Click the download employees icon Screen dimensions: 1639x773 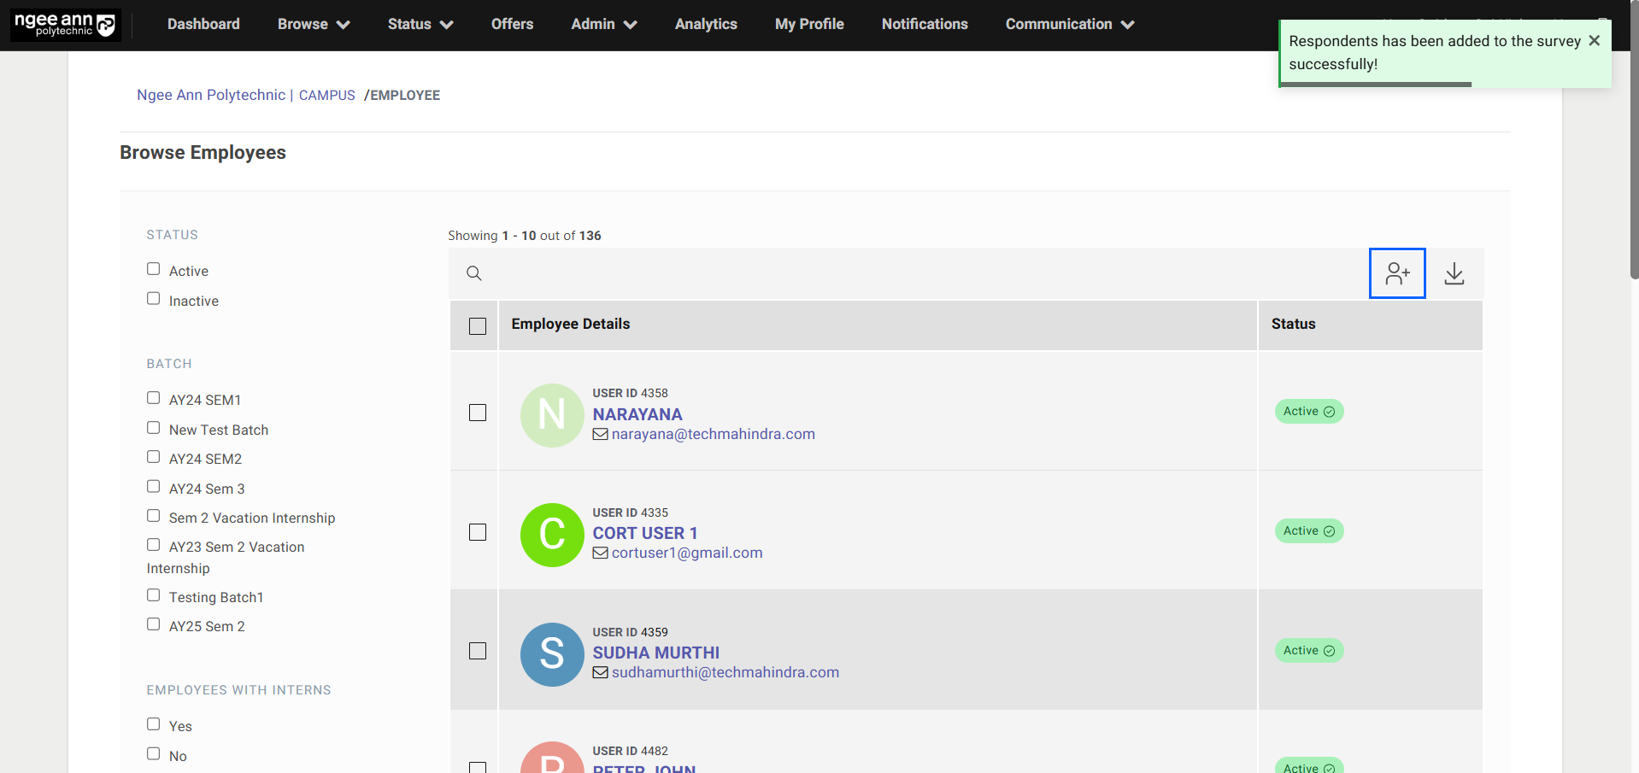[1454, 273]
